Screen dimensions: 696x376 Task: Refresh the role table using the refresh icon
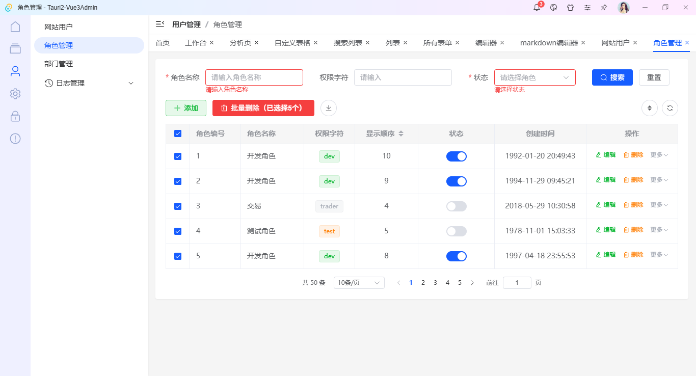(670, 108)
